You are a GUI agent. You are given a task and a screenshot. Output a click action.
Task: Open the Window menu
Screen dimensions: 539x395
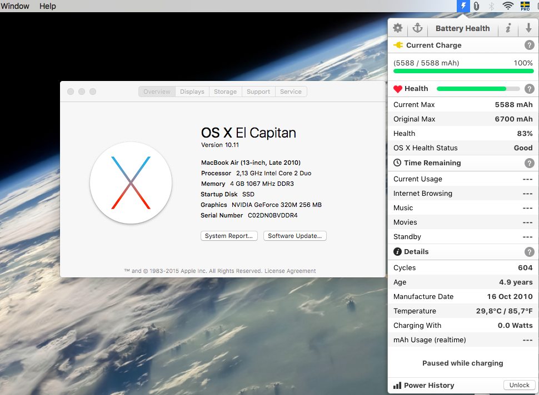[15, 6]
